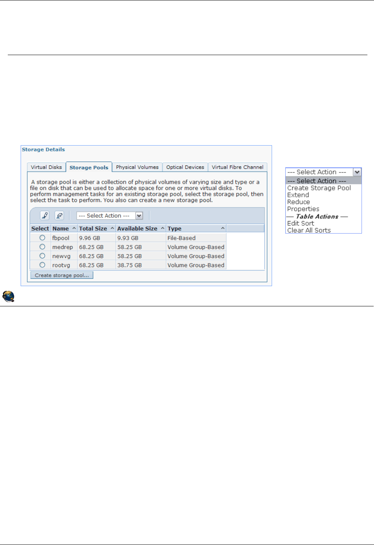Select the fbpool radio button
The height and width of the screenshot is (545, 374).
pyautogui.click(x=42, y=237)
